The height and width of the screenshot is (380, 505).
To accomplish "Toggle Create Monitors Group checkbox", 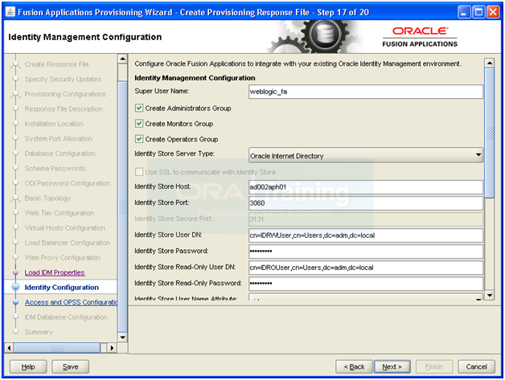I will pyautogui.click(x=139, y=124).
